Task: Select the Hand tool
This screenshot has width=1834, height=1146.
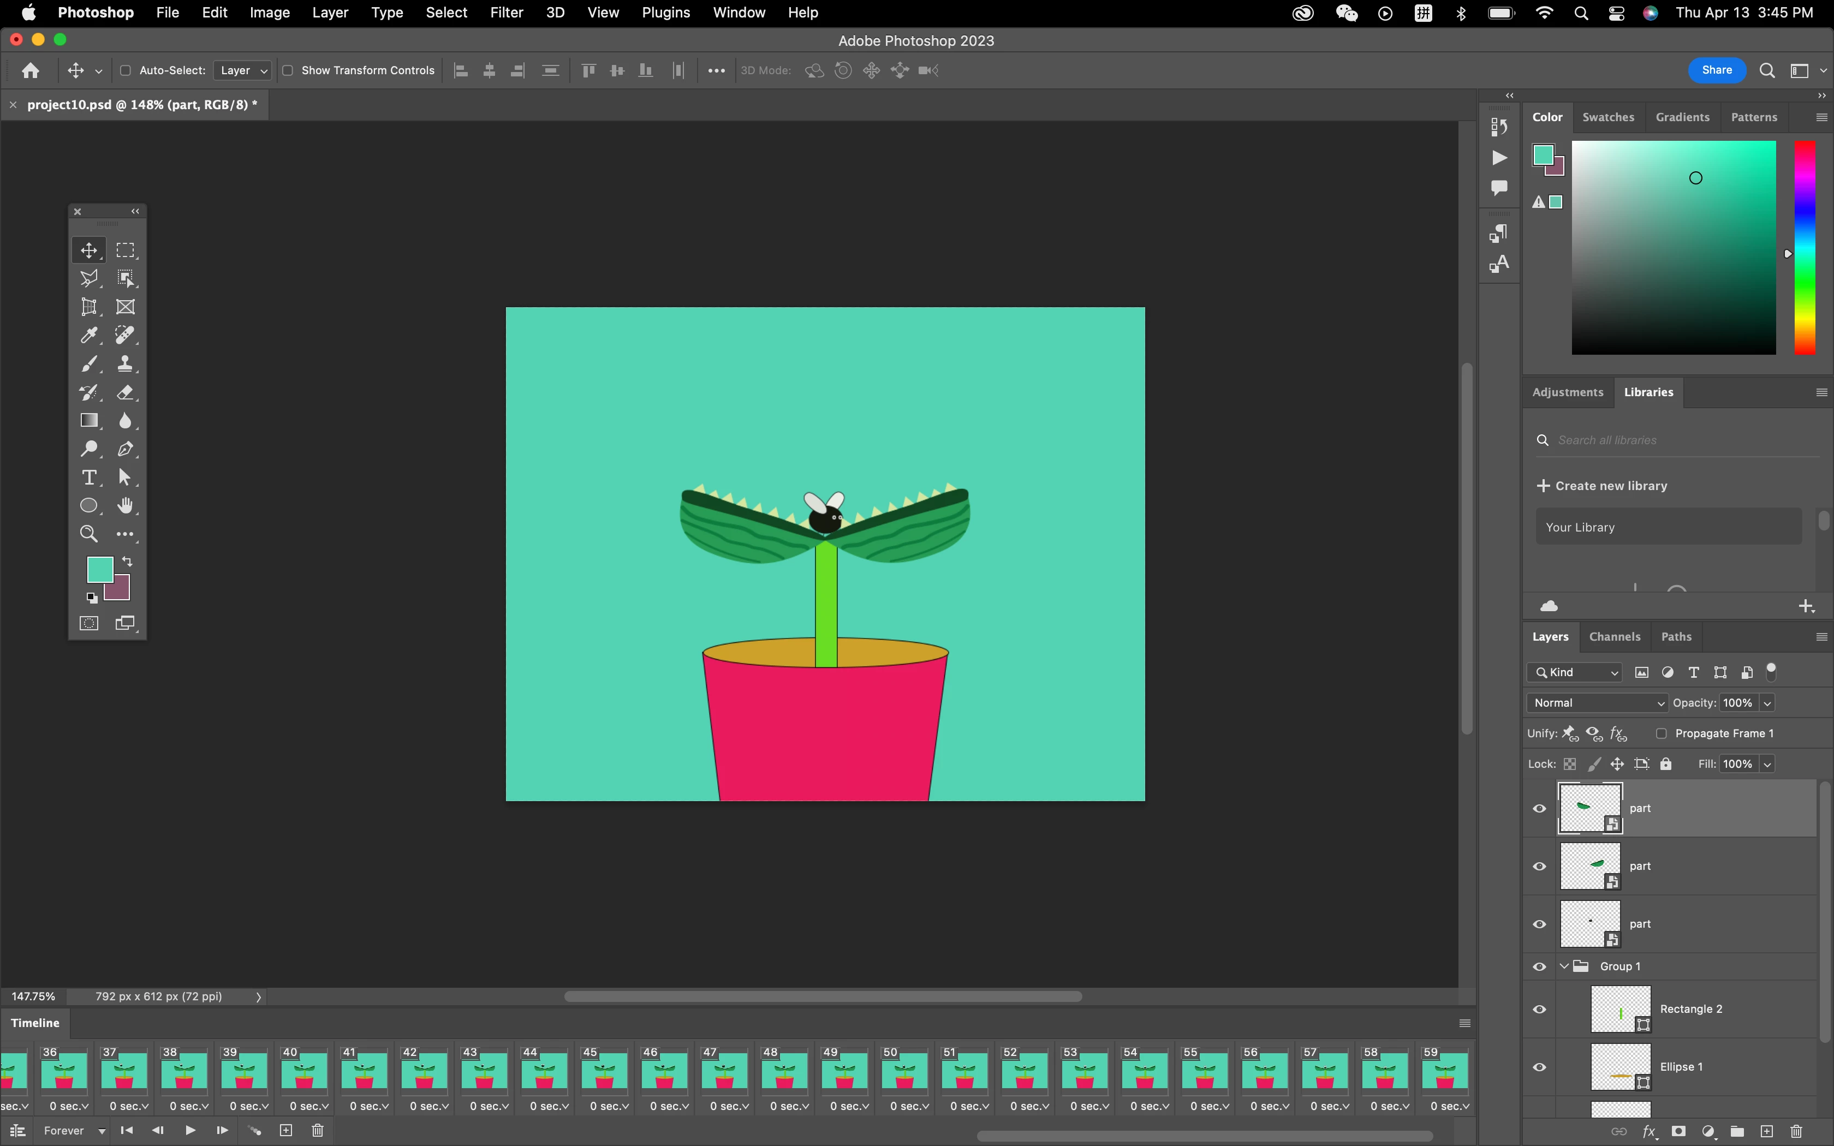Action: tap(125, 505)
